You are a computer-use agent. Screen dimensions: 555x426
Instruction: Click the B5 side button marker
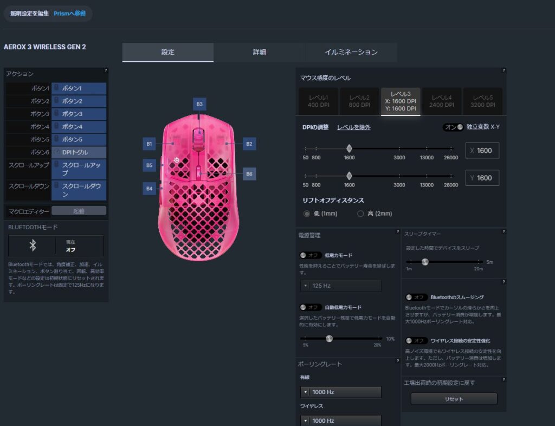click(x=149, y=165)
